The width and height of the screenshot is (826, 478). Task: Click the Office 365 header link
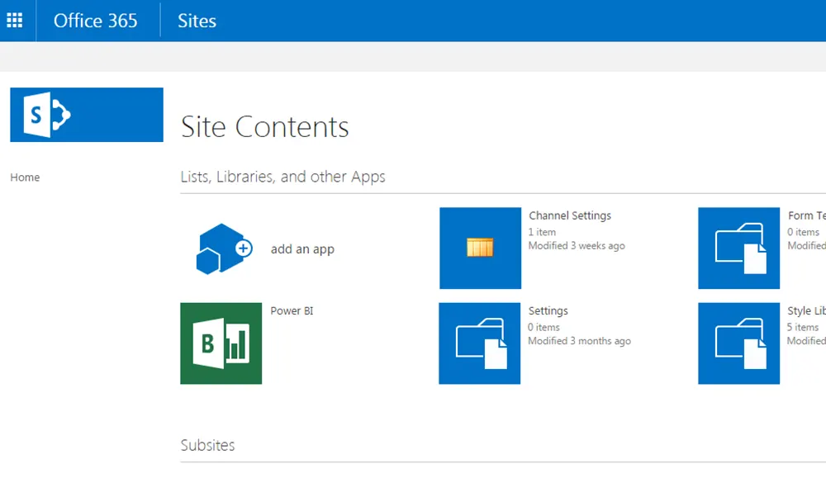coord(95,21)
